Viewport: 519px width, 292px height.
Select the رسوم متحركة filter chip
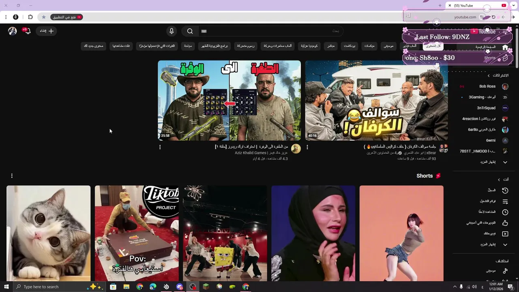point(246,46)
